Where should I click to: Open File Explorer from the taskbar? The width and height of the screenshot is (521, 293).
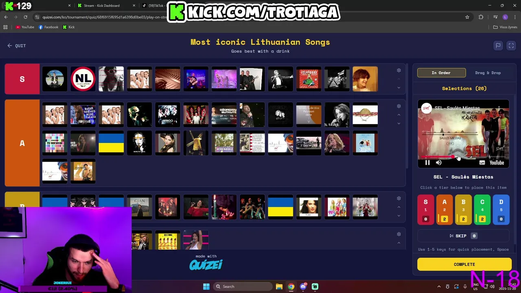(x=279, y=286)
